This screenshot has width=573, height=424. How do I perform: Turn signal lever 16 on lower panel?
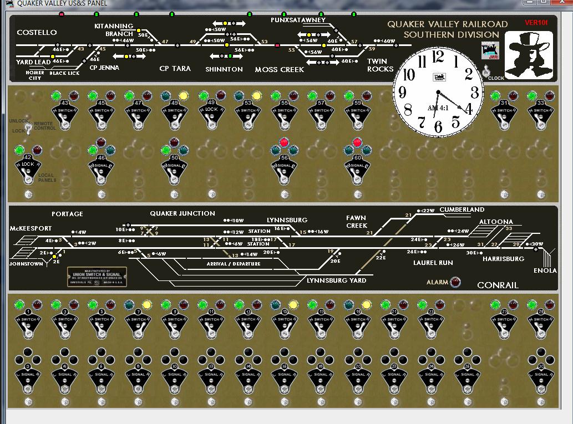point(285,379)
